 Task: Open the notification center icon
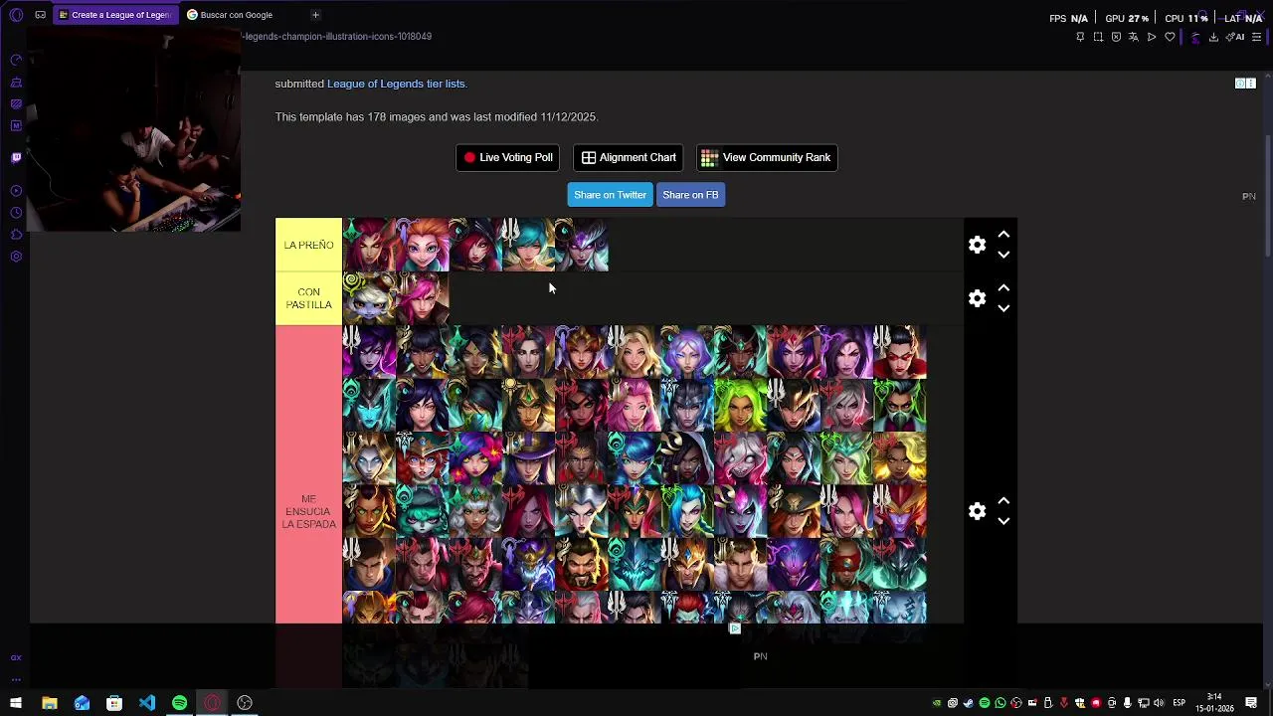click(1251, 703)
